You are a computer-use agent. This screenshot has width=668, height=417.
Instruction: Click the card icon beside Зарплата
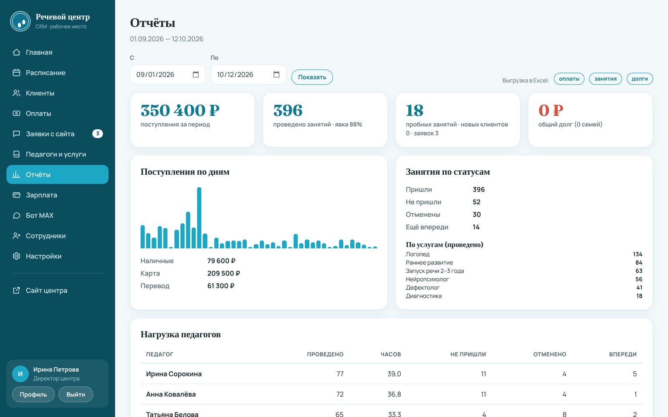pyautogui.click(x=16, y=195)
